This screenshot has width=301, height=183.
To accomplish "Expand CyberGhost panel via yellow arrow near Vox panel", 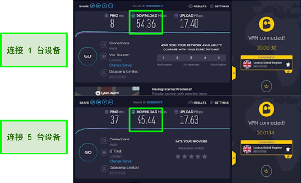I will click(x=234, y=73).
